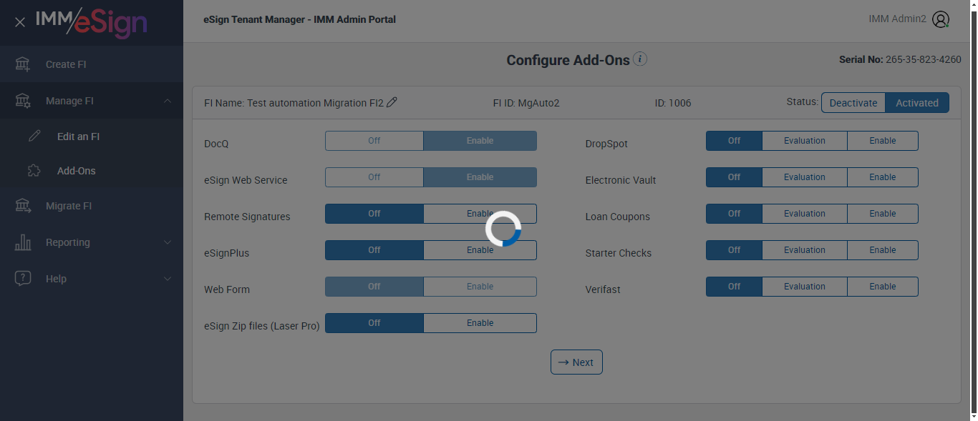Set Loan Coupons to Evaluation

805,214
